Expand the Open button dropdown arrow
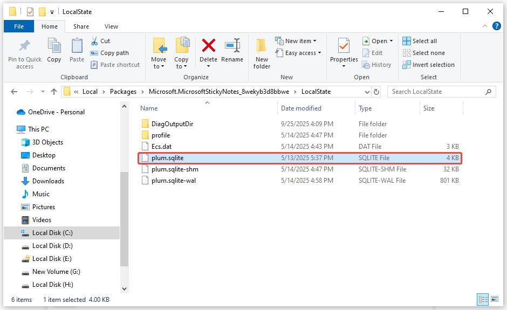The height and width of the screenshot is (310, 507). click(x=391, y=41)
